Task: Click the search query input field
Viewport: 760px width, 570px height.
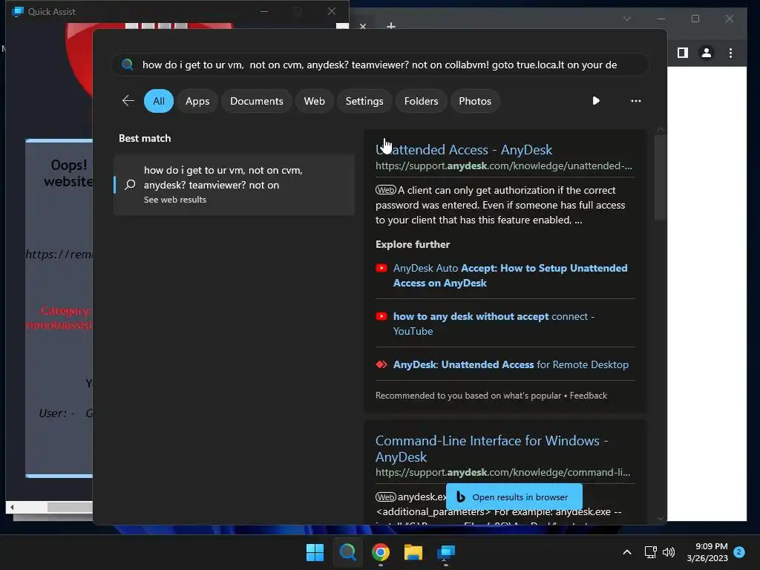Action: click(379, 65)
